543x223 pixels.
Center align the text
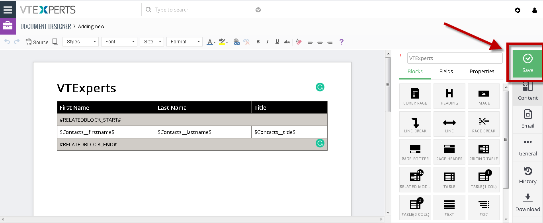coord(320,42)
